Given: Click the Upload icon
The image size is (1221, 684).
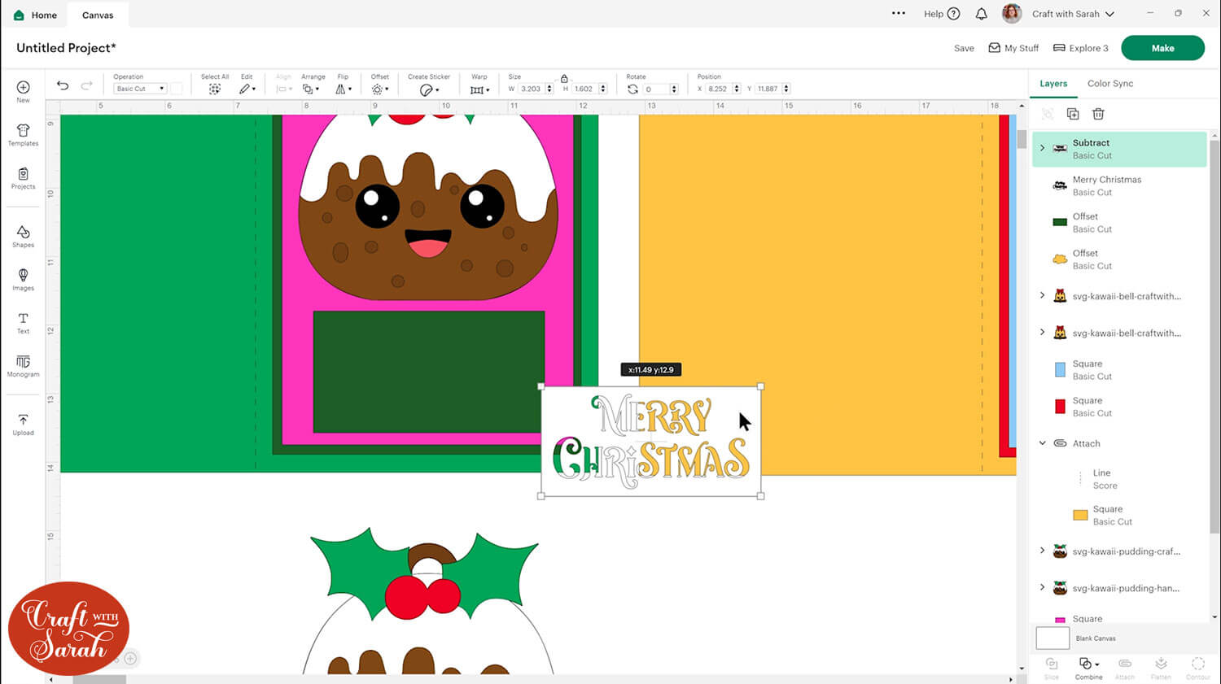Looking at the screenshot, I should coord(23,424).
